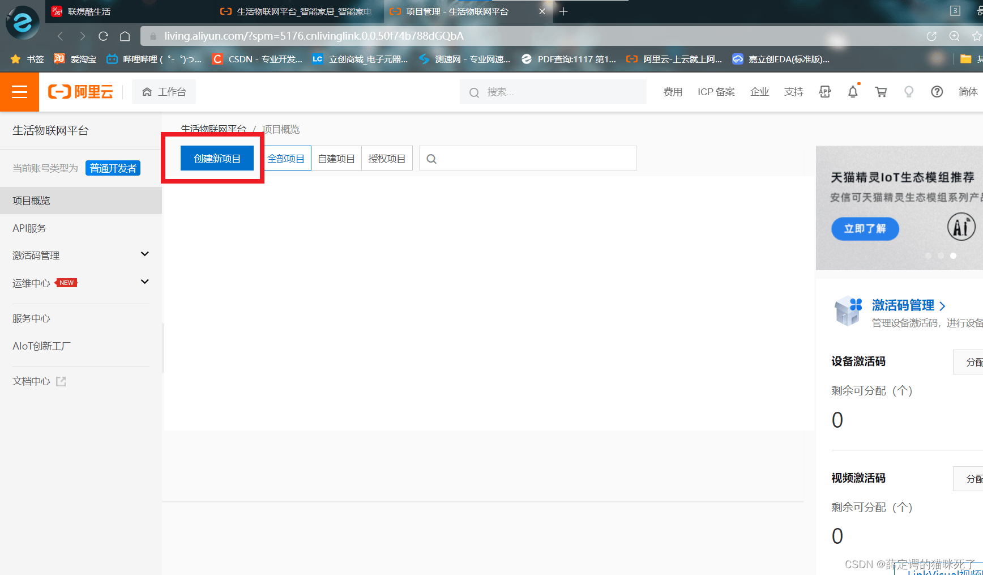The image size is (983, 575).
Task: Click the Aliyun logo
Action: click(80, 92)
